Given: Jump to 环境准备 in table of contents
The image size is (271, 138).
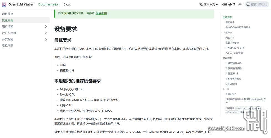Looking at the screenshot, I should pyautogui.click(x=227, y=32).
